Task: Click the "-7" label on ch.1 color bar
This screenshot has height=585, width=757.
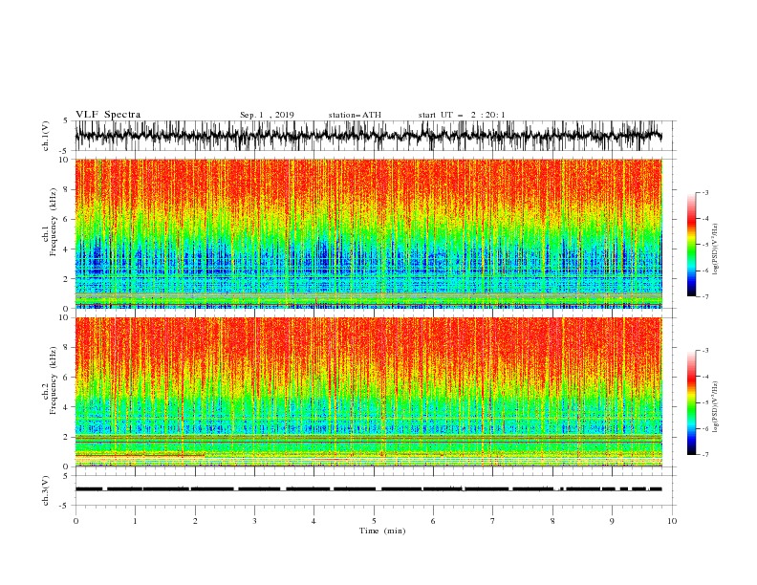Action: [x=705, y=296]
